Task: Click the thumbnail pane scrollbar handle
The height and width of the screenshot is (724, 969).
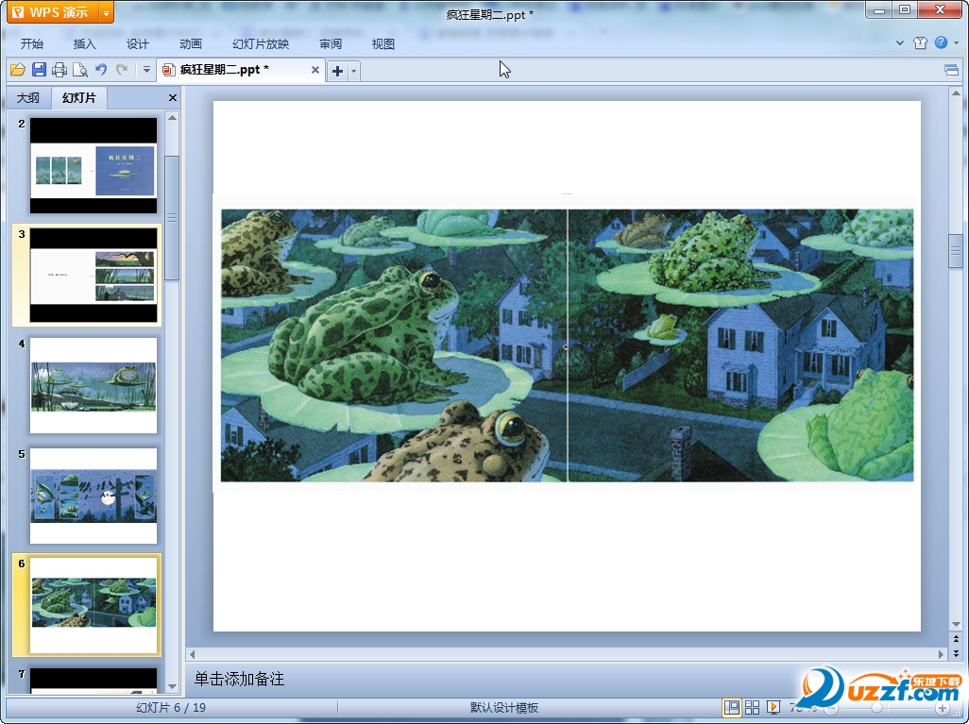Action: 172,218
